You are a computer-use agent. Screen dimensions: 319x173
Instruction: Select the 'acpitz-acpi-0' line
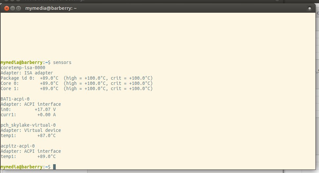(18, 146)
